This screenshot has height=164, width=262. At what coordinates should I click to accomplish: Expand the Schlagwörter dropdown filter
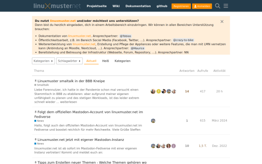point(69,61)
